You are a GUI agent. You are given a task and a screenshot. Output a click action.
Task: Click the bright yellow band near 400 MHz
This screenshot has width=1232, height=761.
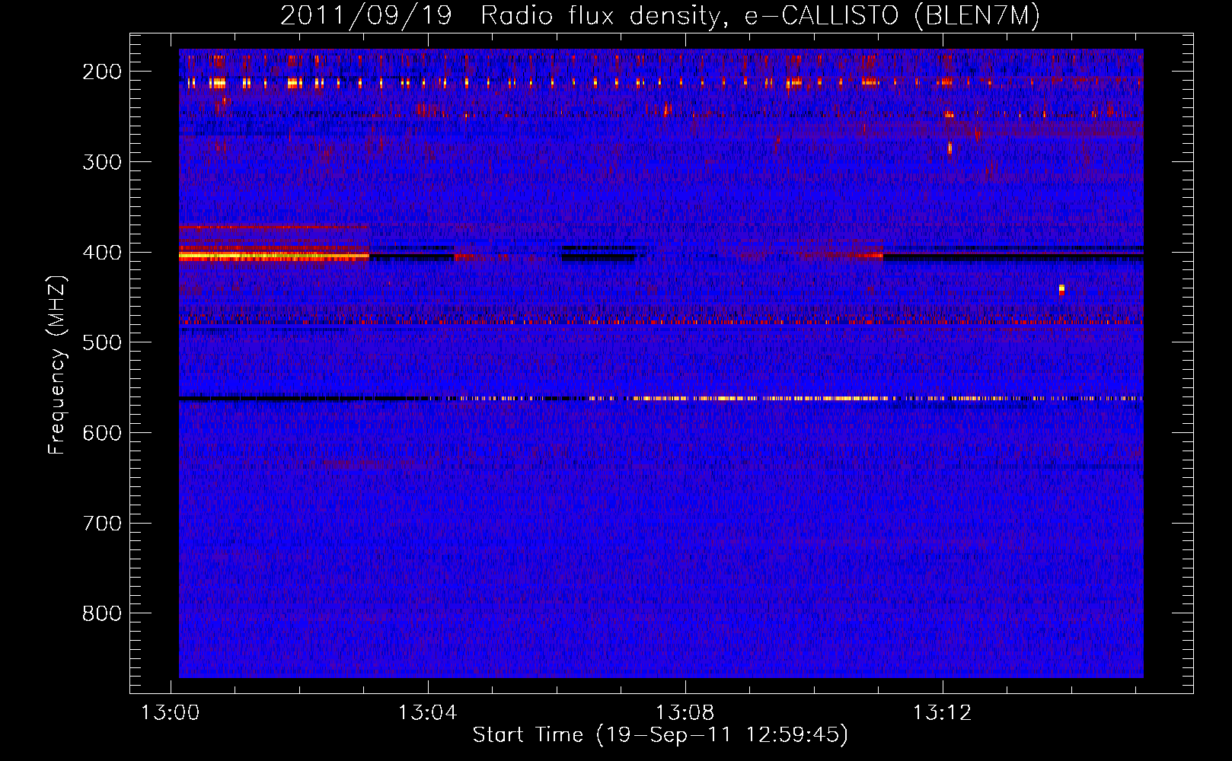[x=274, y=256]
